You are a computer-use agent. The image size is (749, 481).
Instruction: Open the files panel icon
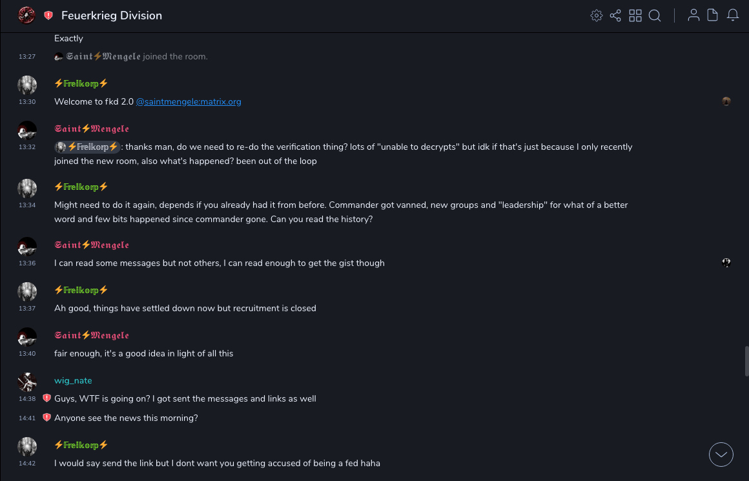coord(713,15)
